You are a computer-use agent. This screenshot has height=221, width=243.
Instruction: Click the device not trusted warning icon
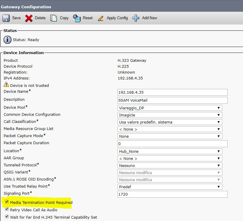(6, 85)
